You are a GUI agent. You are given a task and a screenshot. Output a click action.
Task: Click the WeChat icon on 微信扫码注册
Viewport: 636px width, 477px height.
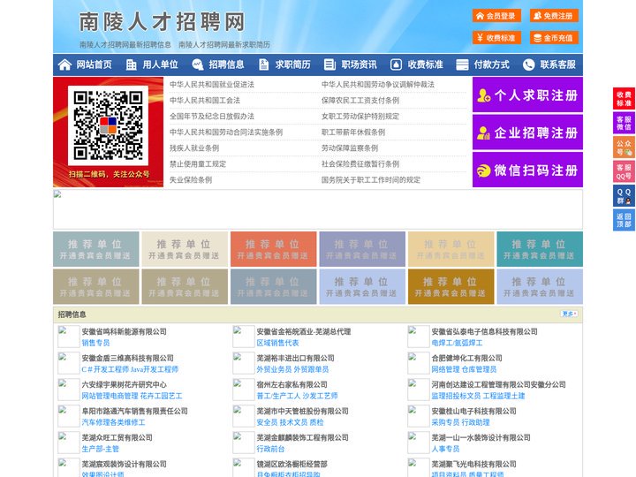coord(483,170)
